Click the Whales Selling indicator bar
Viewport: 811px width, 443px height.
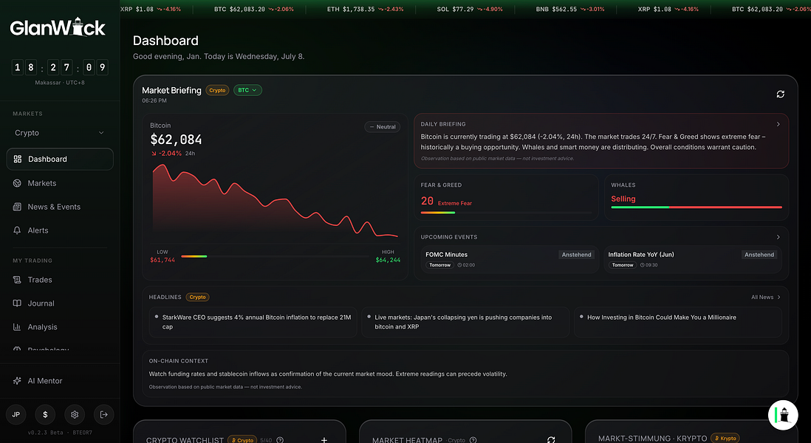[697, 207]
